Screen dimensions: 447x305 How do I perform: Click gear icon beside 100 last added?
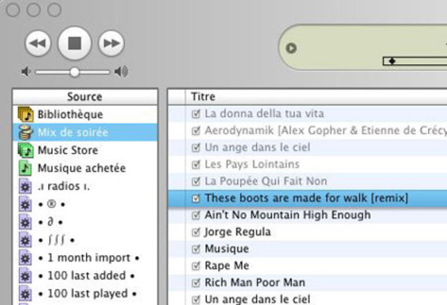click(x=25, y=276)
